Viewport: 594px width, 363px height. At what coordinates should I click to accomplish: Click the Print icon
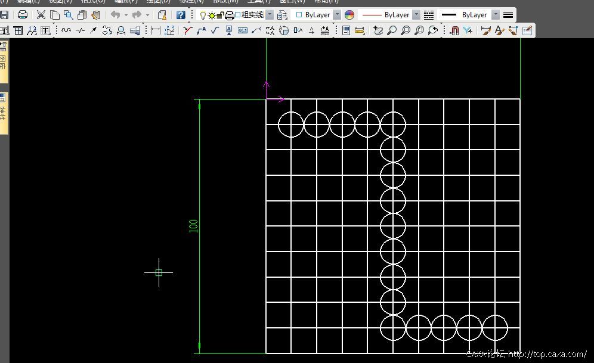pyautogui.click(x=23, y=15)
